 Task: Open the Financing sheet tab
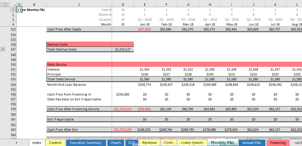pos(278,143)
